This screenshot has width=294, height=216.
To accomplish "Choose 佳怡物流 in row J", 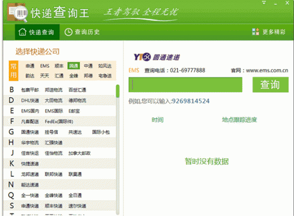I will tap(53, 153).
